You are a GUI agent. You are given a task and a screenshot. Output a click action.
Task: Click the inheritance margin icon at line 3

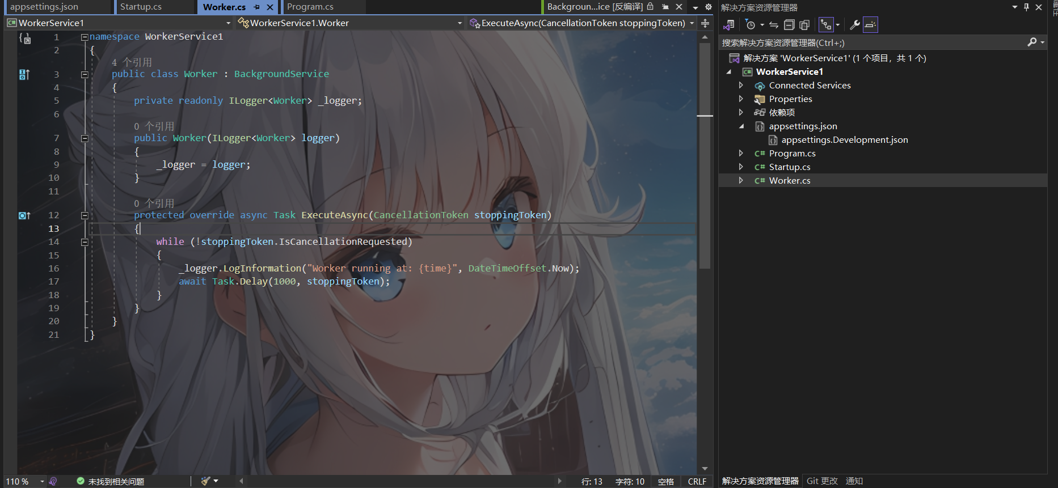[x=24, y=74]
